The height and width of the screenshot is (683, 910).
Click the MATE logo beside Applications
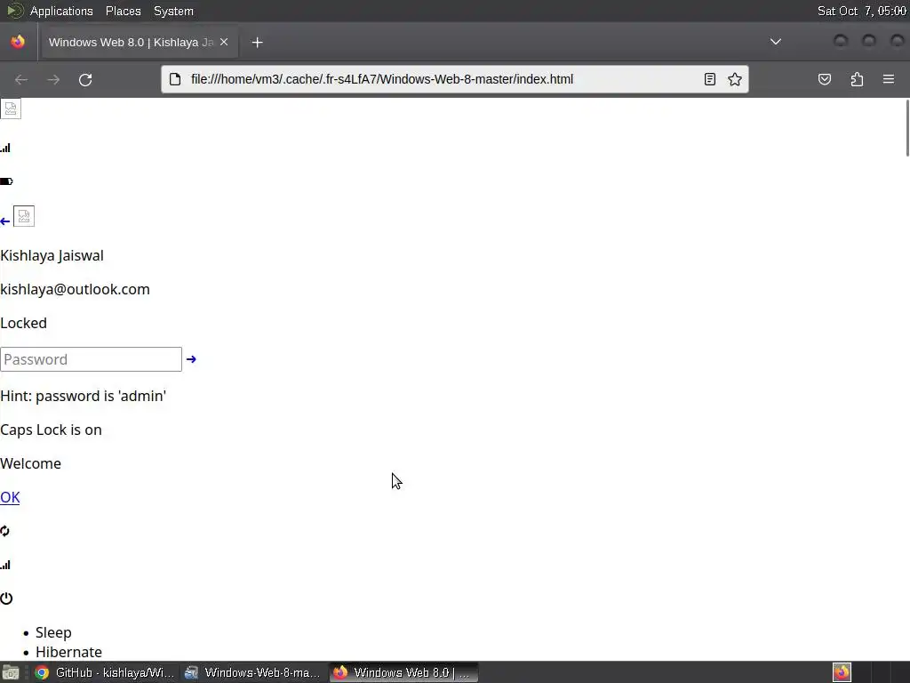[x=16, y=11]
